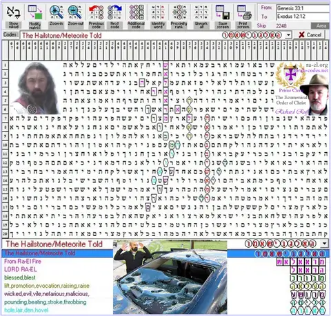The width and height of the screenshot is (331, 316).
Task: Go to Next code icon
Action: (114, 12)
